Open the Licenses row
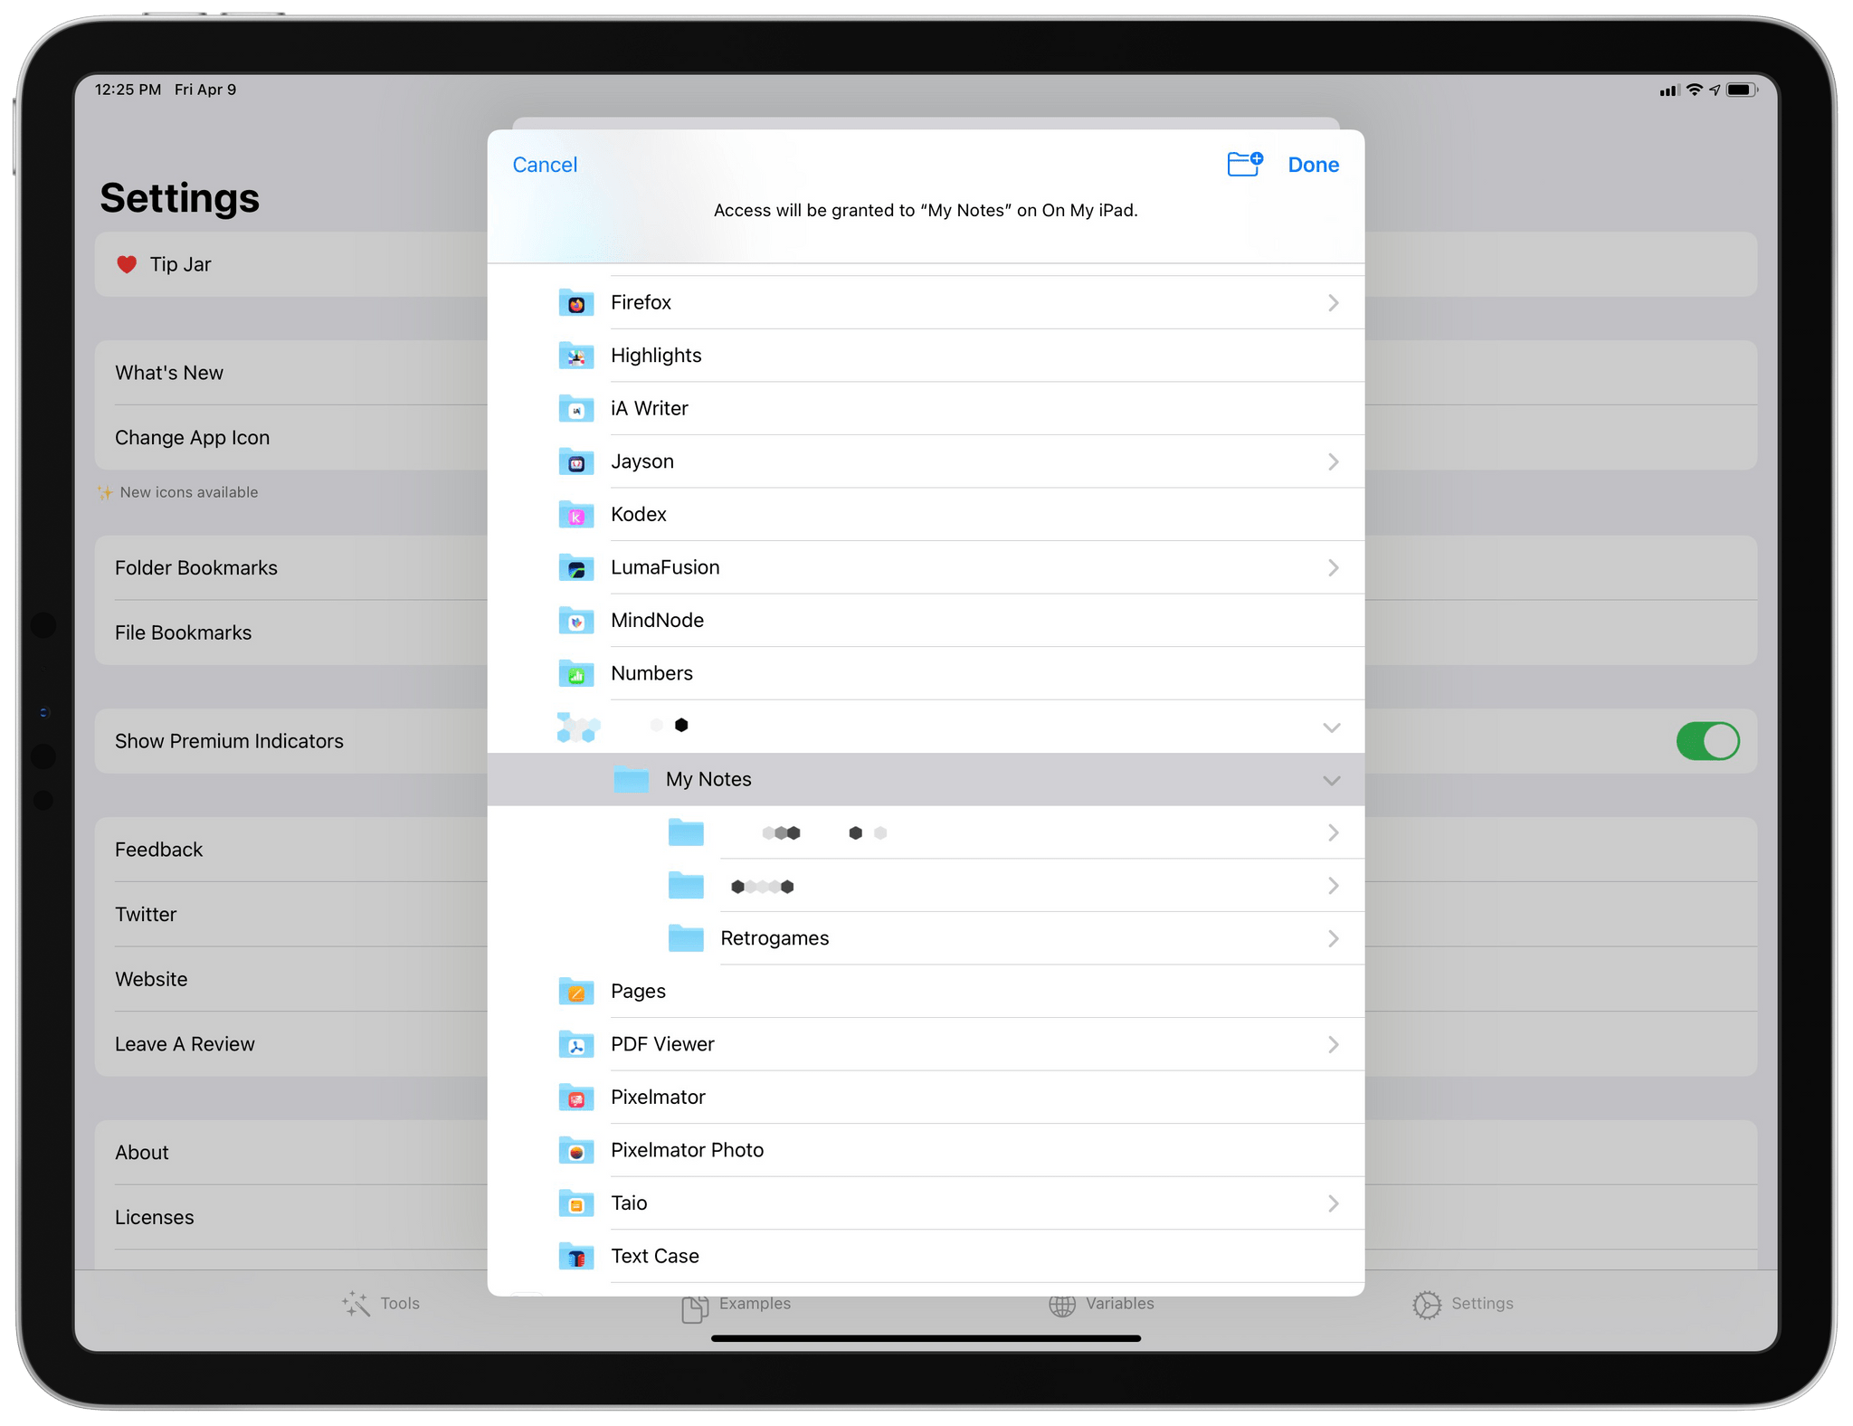 coord(291,1218)
